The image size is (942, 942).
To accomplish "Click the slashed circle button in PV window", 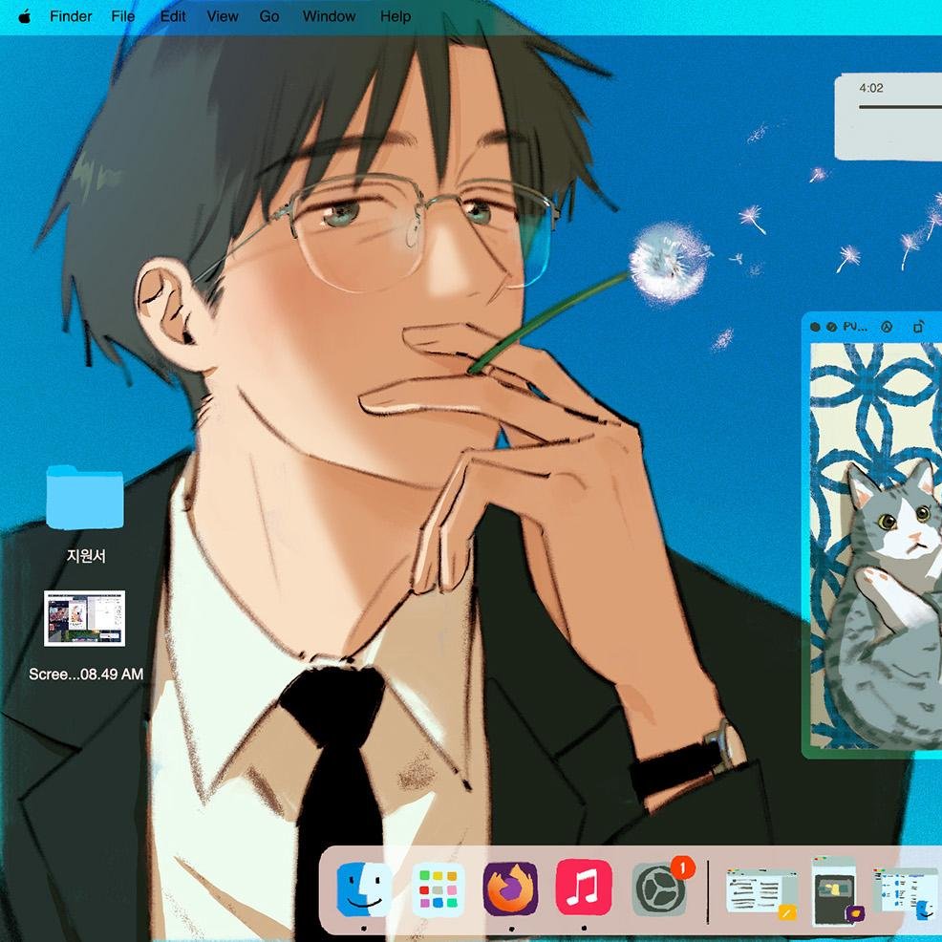I will [831, 327].
